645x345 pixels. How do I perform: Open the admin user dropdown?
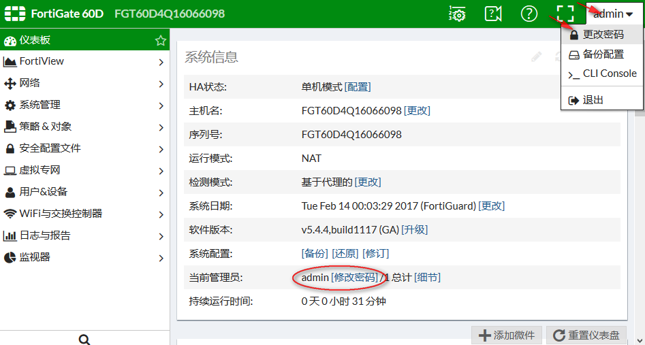[x=613, y=14]
